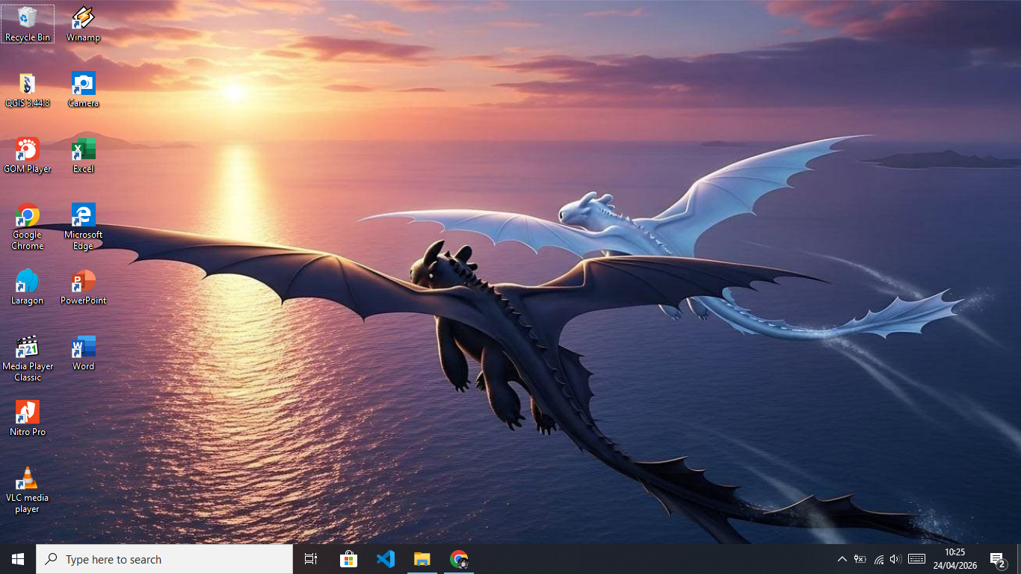Open File Explorer from the taskbar
This screenshot has width=1021, height=574.
[422, 559]
